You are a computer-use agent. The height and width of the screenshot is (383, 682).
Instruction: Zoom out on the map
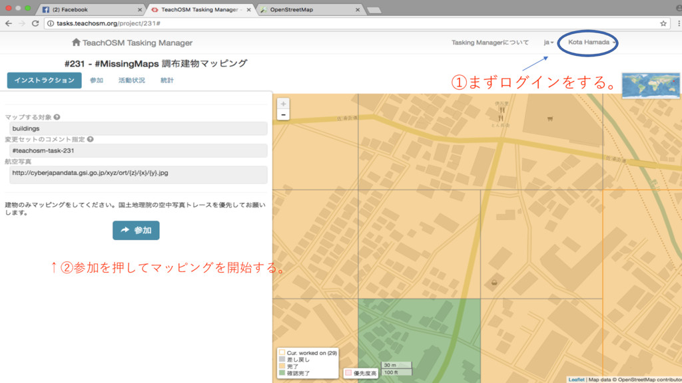point(284,115)
